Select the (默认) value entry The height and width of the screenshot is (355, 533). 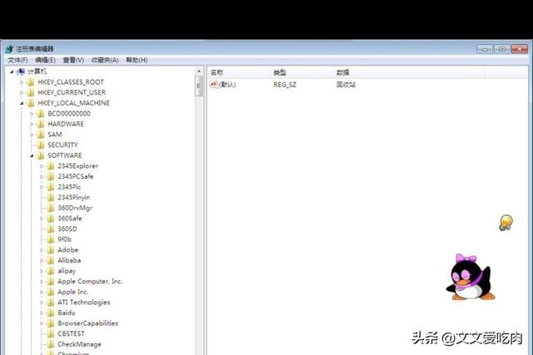click(227, 85)
